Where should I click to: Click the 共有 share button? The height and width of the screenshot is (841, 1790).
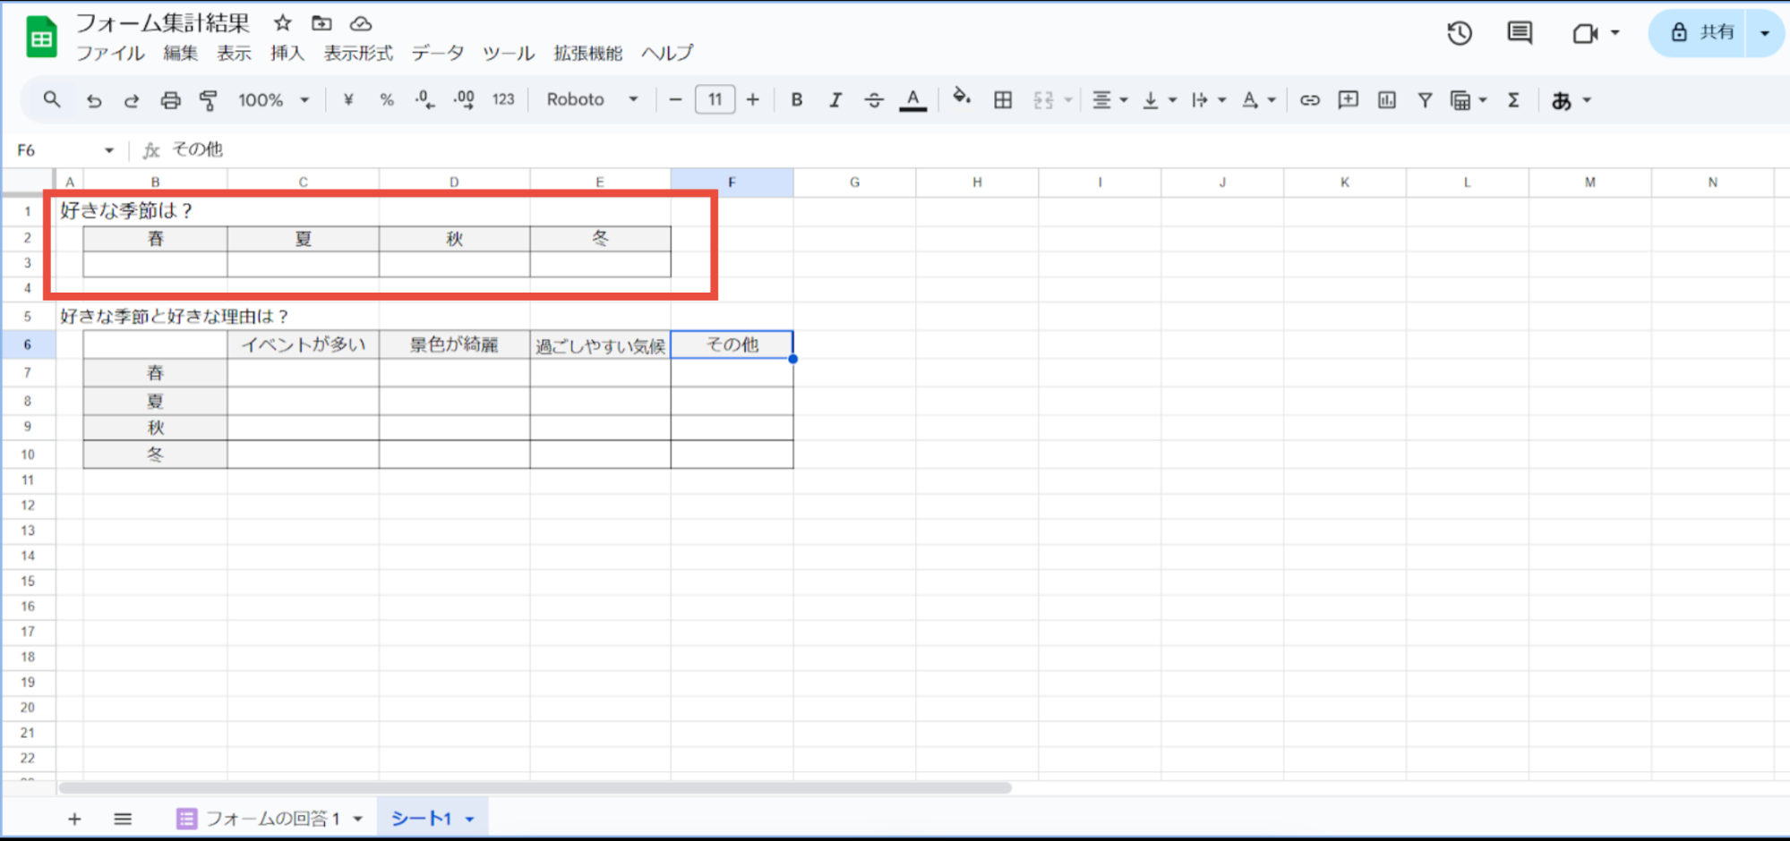click(x=1701, y=33)
